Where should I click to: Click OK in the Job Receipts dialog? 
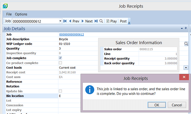tap(157, 105)
